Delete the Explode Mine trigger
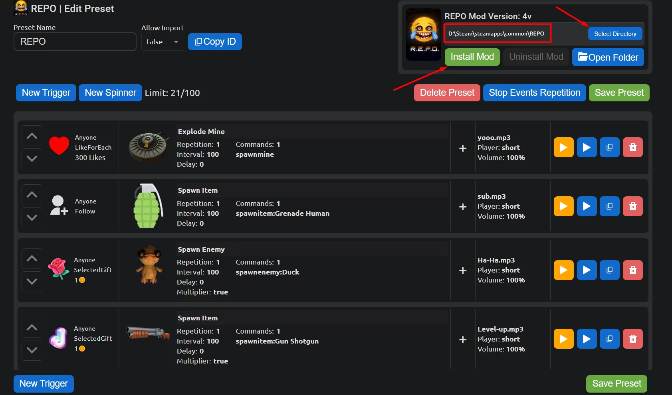The image size is (672, 395). [632, 147]
